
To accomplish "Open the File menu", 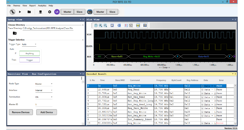I will [9, 6].
